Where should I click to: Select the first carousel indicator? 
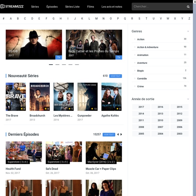point(51,65)
